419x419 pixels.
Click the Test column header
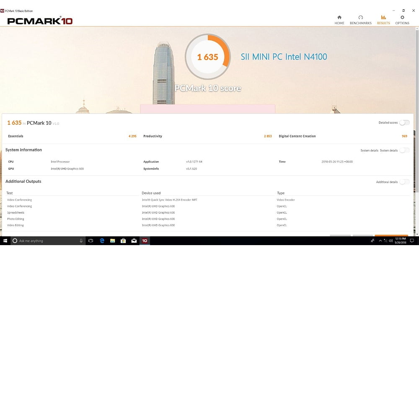[9, 193]
